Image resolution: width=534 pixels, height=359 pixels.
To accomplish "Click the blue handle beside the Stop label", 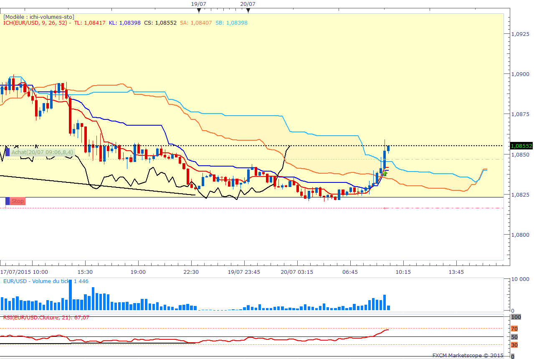I will tap(8, 201).
